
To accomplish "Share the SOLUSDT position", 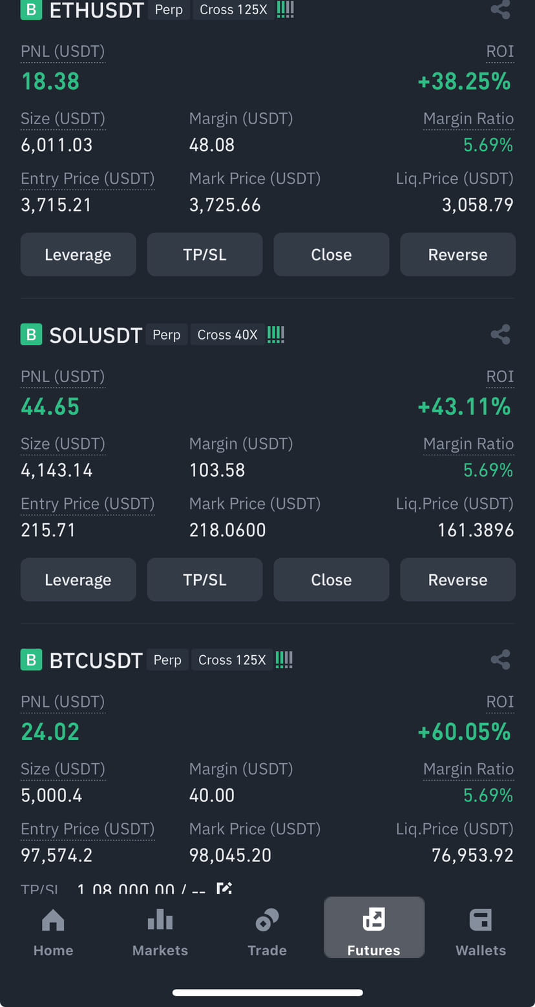I will point(500,334).
